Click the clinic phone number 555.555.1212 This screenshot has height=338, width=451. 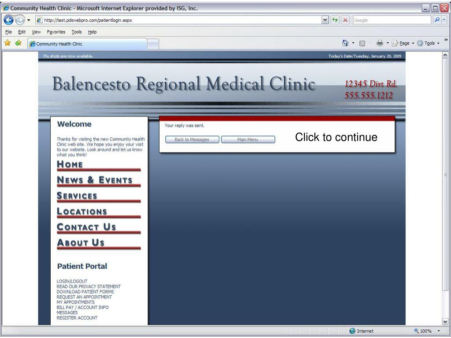369,96
